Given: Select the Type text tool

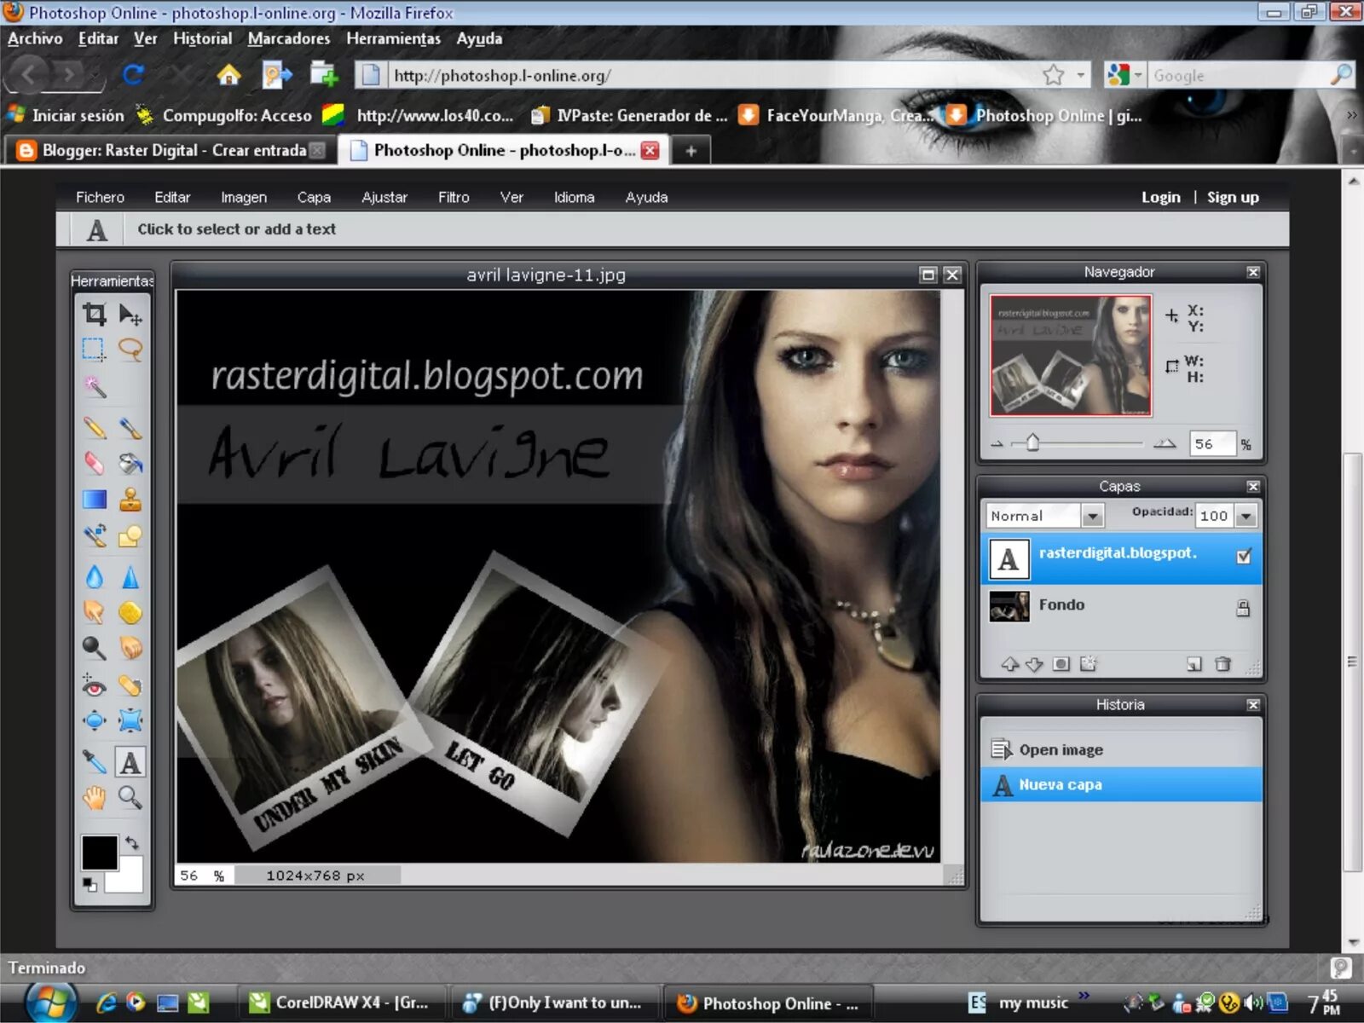Looking at the screenshot, I should click(130, 761).
